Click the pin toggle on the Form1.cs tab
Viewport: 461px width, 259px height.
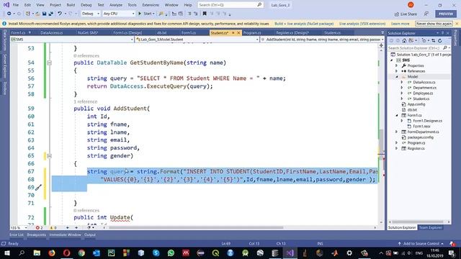coord(30,32)
